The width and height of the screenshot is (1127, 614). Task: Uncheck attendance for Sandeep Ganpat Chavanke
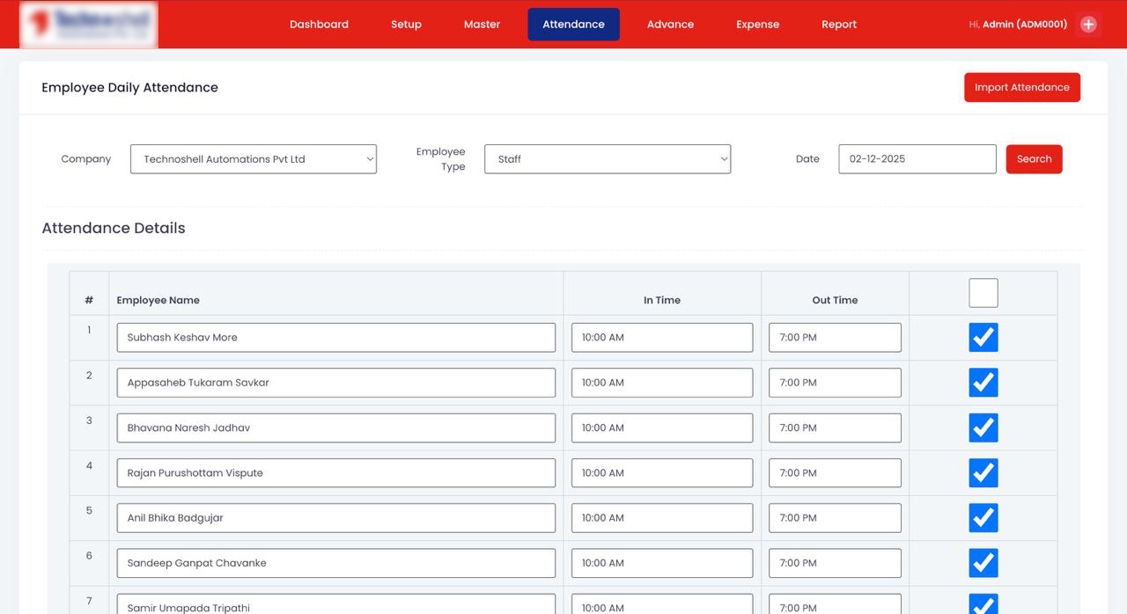(983, 563)
